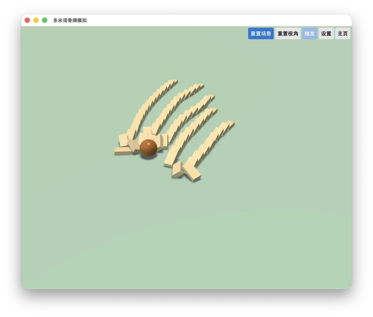
Task: Click the 重置场景 button
Action: coord(261,33)
